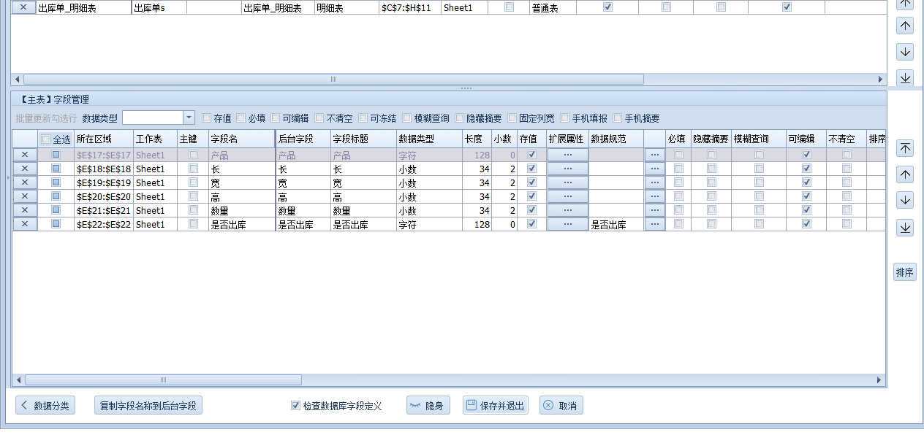The height and width of the screenshot is (443, 924).
Task: Delete the 是否出库 field row
Action: [24, 224]
